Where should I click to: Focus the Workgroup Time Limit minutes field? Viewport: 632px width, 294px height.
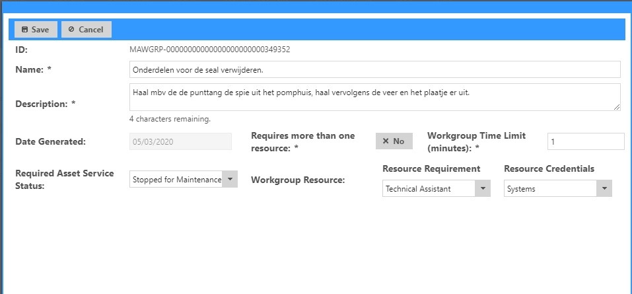(585, 141)
